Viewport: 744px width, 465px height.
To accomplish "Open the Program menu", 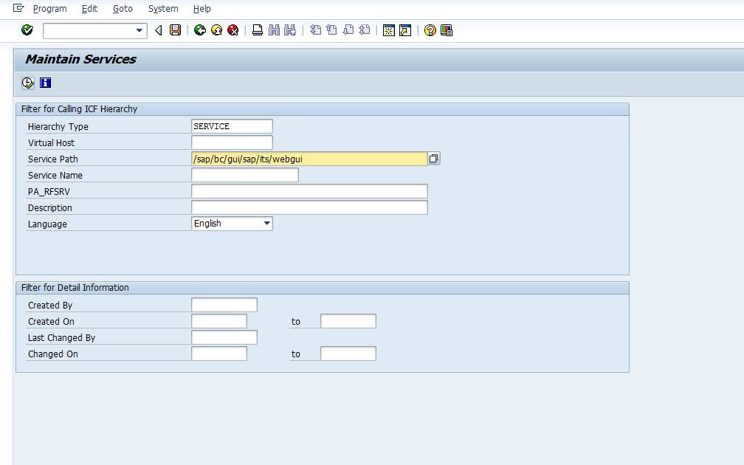I will pos(49,9).
